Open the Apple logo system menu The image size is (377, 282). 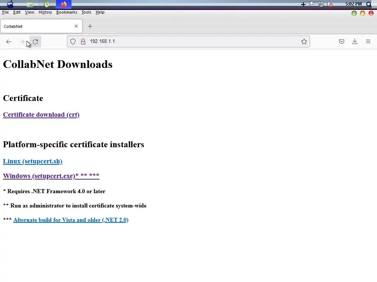point(10,4)
